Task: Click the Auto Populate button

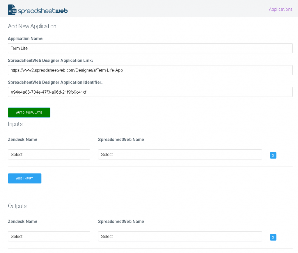Action: [x=29, y=113]
